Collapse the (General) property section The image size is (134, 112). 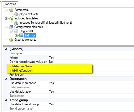pyautogui.click(x=6, y=49)
